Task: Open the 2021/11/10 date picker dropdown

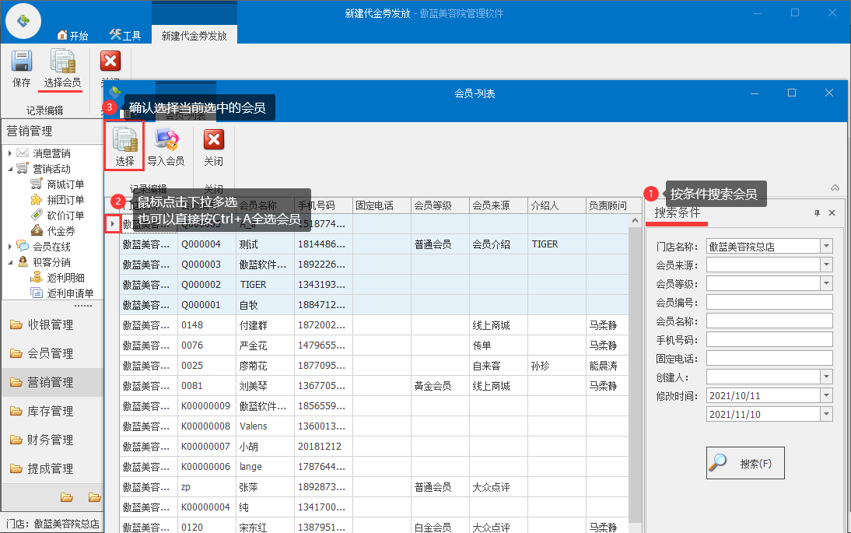Action: (x=826, y=414)
